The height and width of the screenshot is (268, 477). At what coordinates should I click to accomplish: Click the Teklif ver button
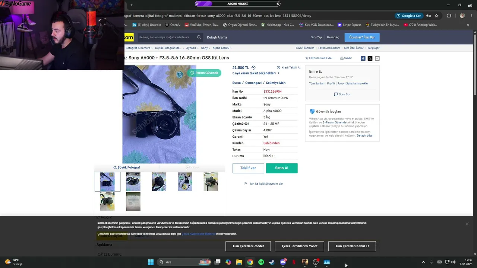tap(248, 168)
